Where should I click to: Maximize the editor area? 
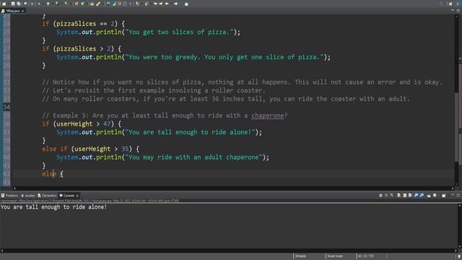[458, 10]
